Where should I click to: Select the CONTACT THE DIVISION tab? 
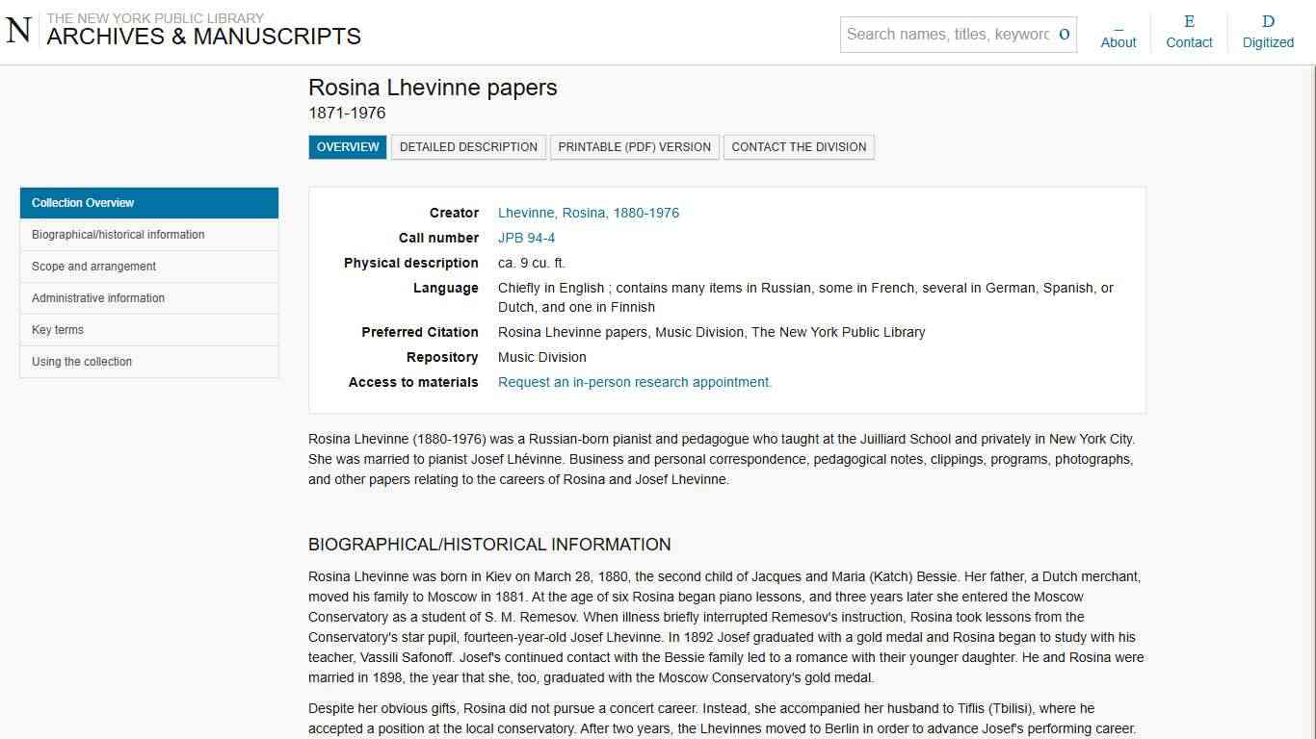[799, 146]
